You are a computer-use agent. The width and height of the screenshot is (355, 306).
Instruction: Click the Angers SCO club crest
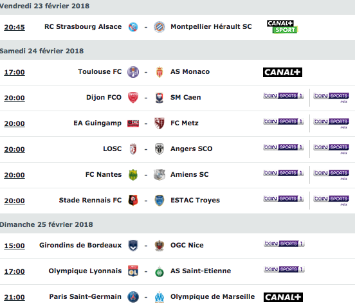[x=159, y=149]
